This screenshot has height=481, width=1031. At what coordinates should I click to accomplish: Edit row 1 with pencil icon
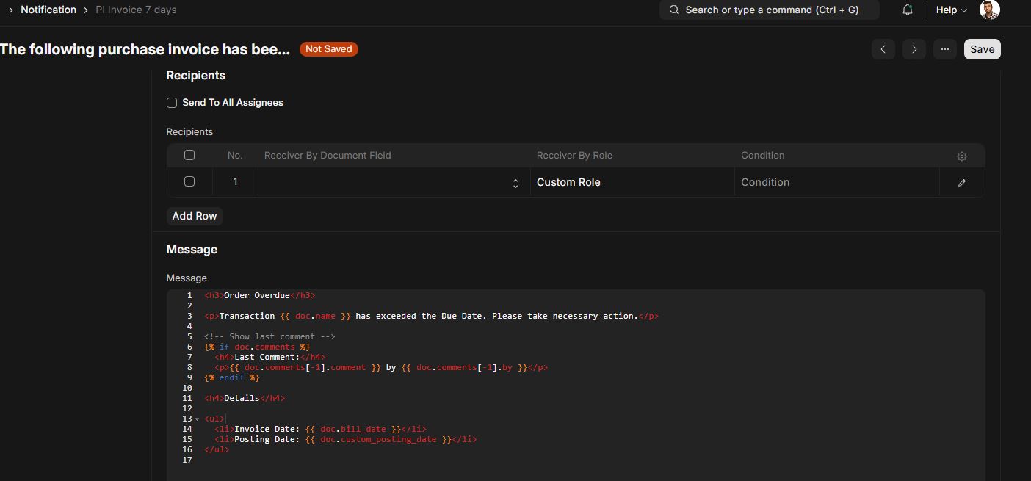pyautogui.click(x=962, y=182)
